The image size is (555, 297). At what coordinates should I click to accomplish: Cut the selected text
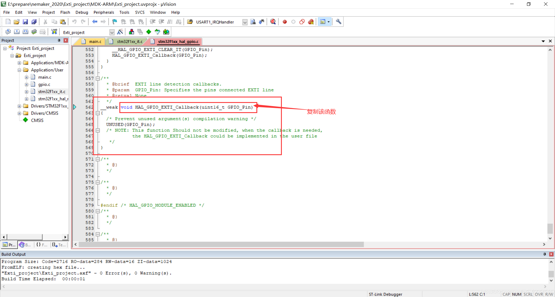(x=45, y=22)
